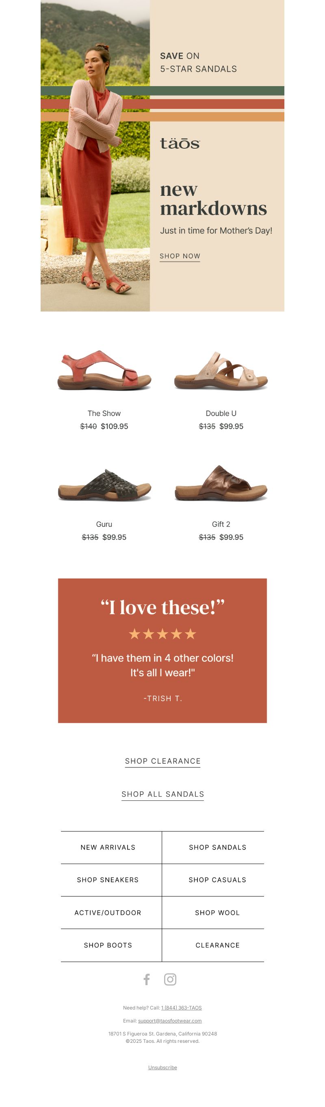Open the Instagram icon link
This screenshot has width=325, height=1107.
[170, 979]
